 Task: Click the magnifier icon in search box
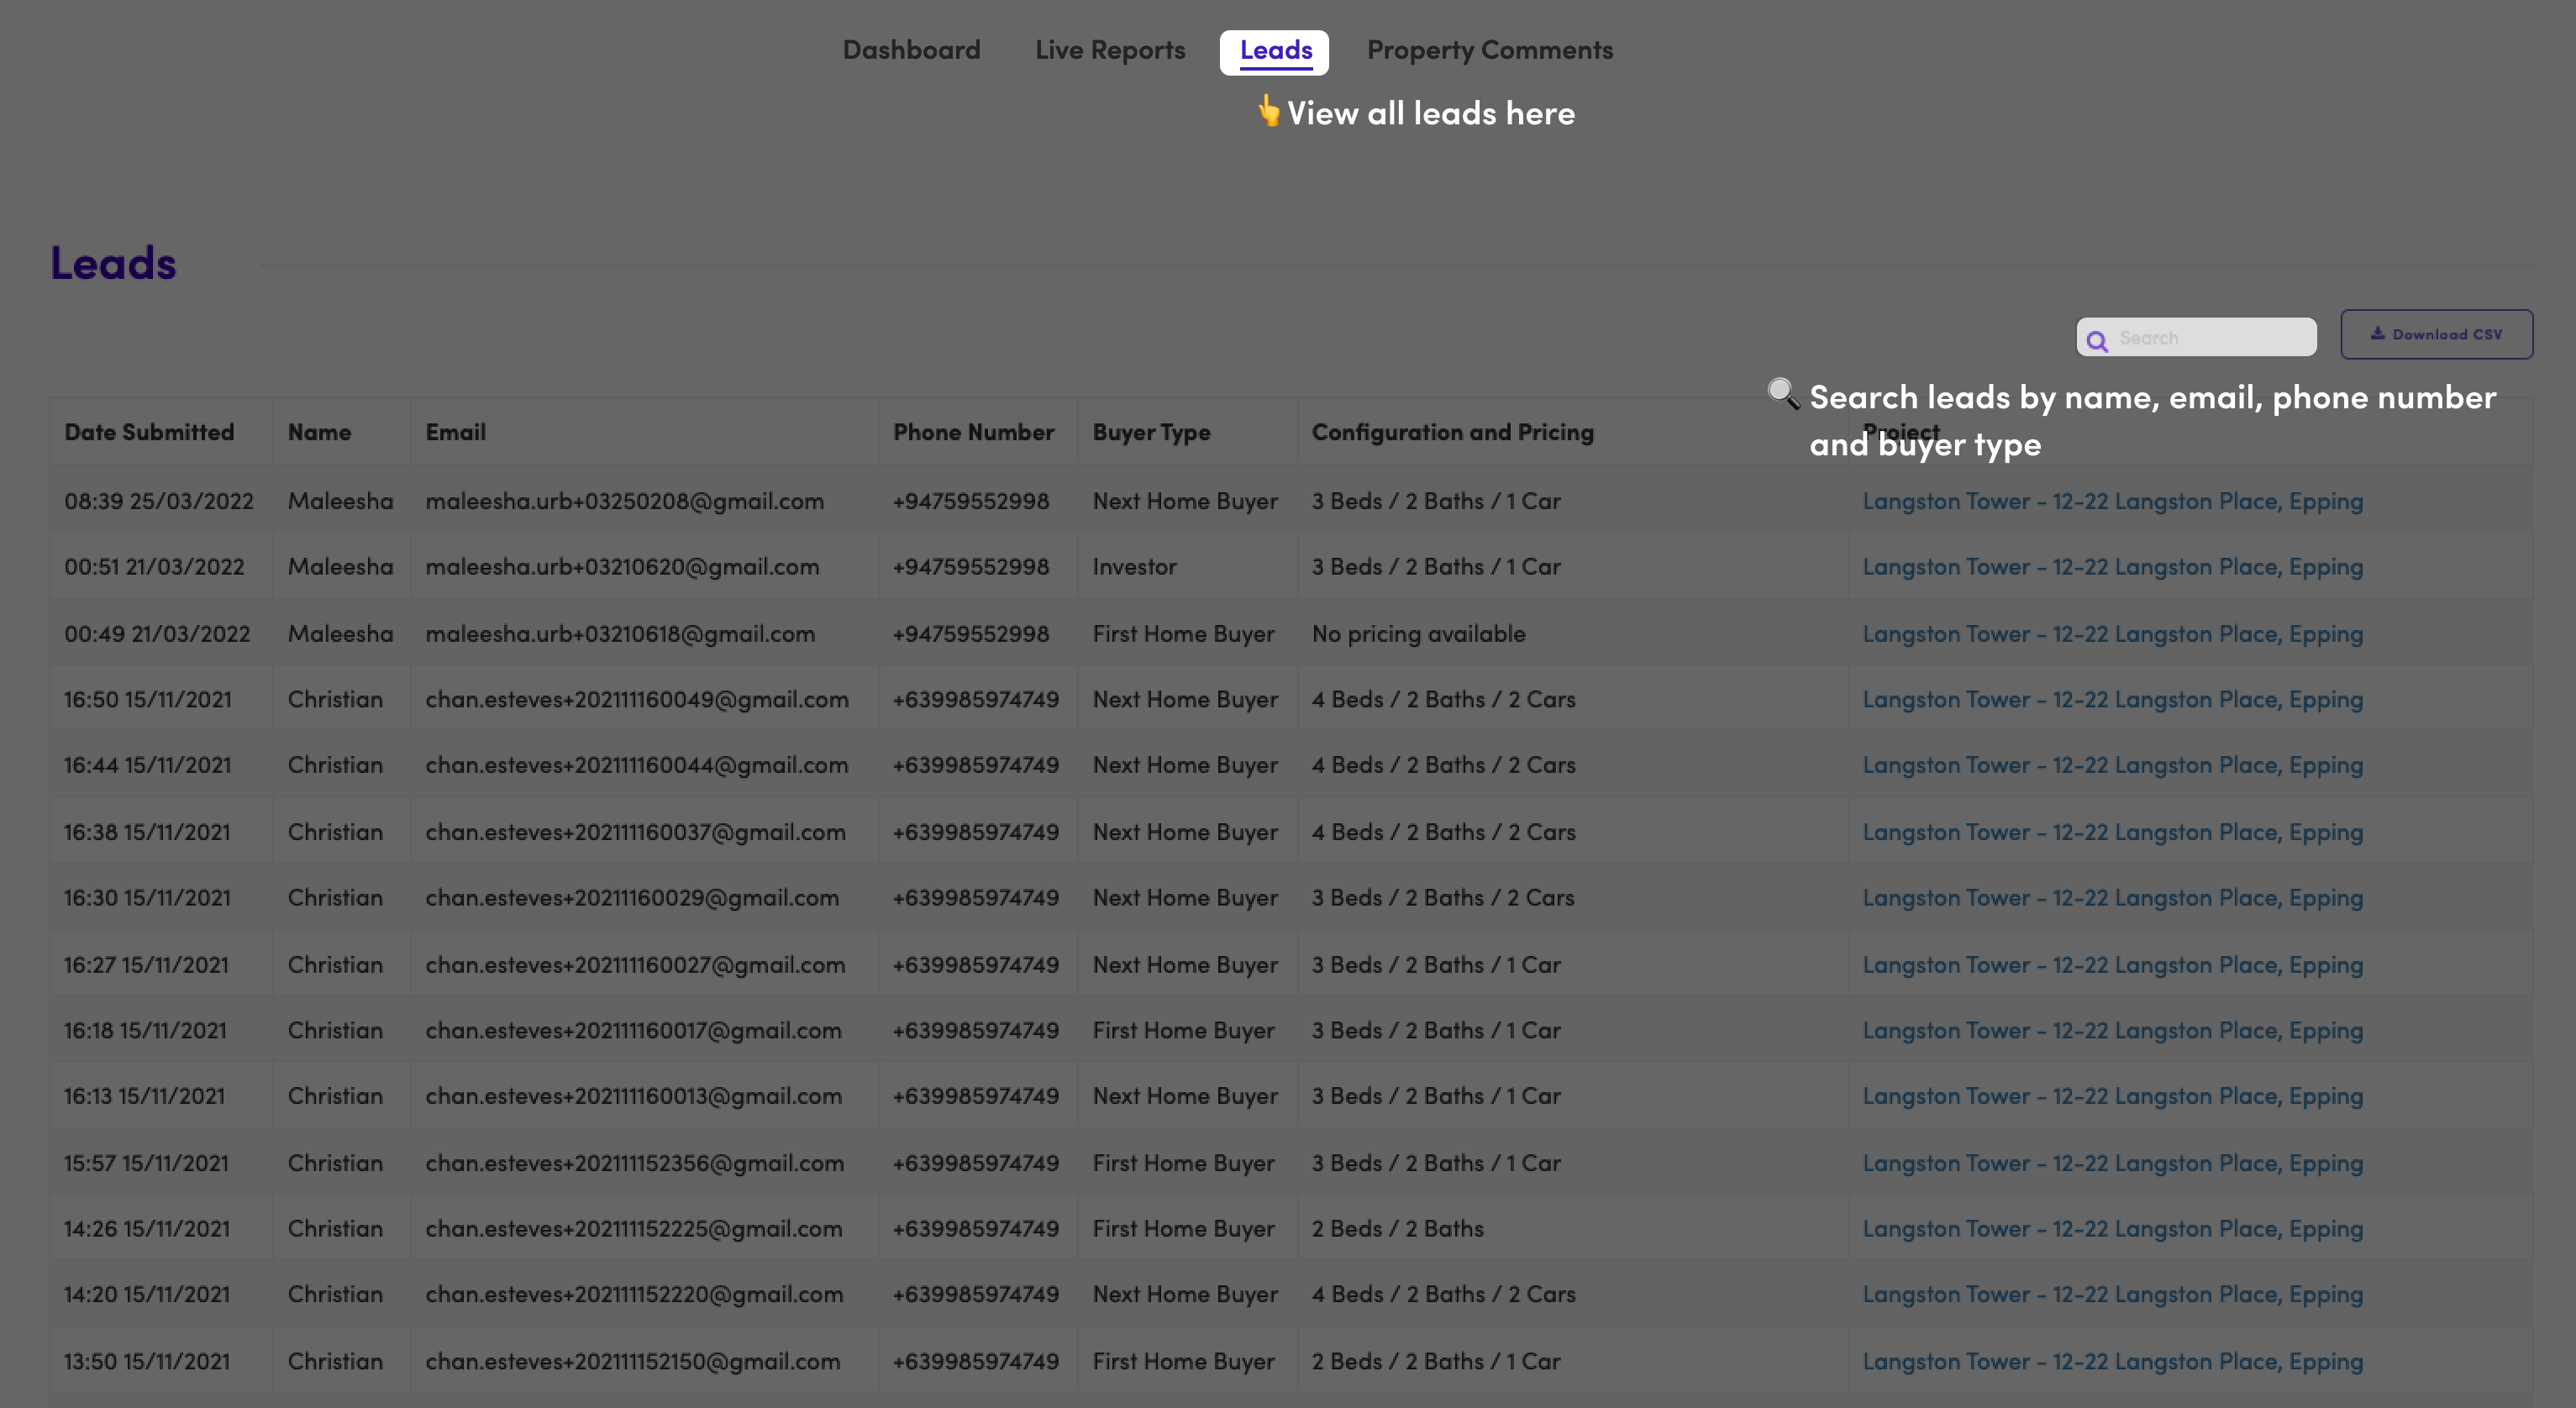[x=2097, y=340]
